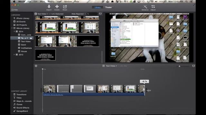Open Transitions in Content Library
Viewport: 206px width, 115px height.
(20, 95)
